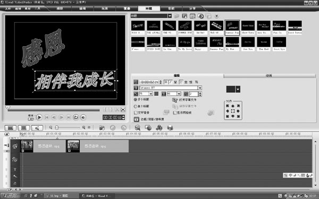Screen dimensions: 319x199
Task: Switch to storyboard view button
Action: click(x=11, y=128)
